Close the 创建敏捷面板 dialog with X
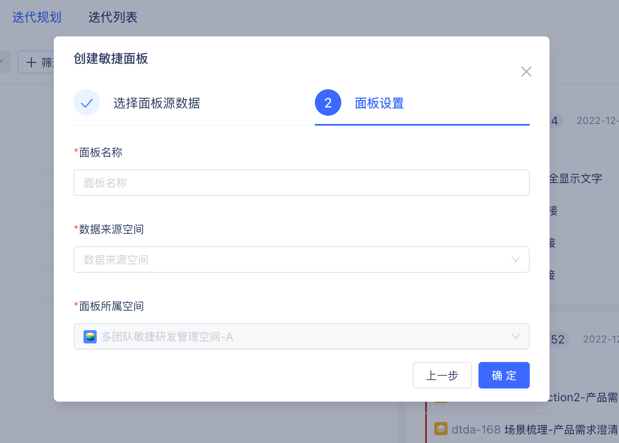The height and width of the screenshot is (443, 619). pyautogui.click(x=526, y=71)
